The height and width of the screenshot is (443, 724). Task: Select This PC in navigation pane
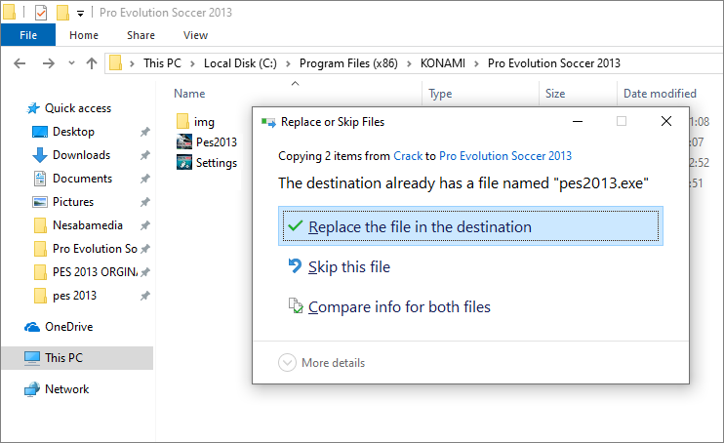77,358
